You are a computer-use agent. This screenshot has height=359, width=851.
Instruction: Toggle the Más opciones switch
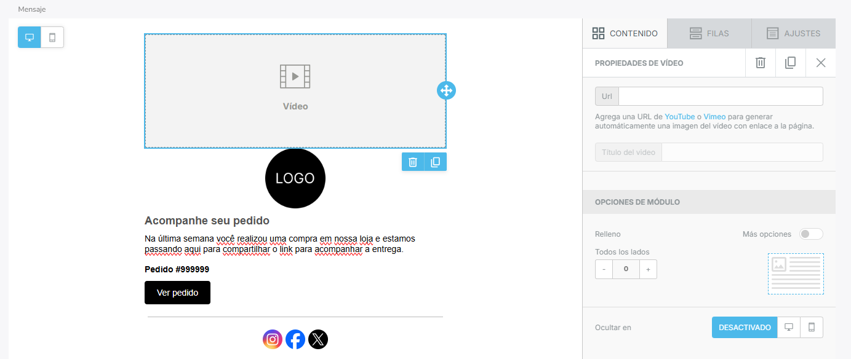[x=811, y=234]
